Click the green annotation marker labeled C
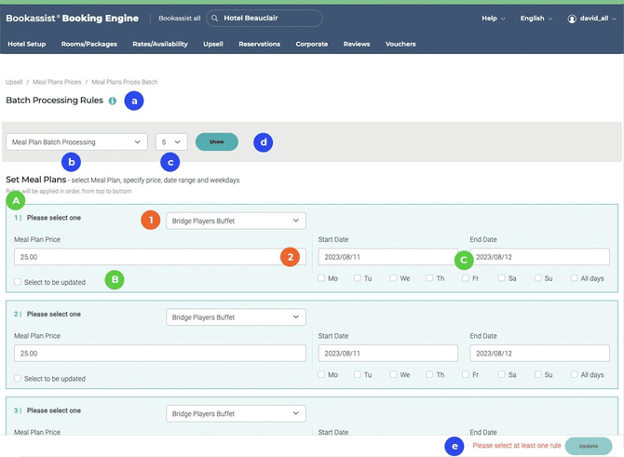This screenshot has height=457, width=624. tap(464, 261)
